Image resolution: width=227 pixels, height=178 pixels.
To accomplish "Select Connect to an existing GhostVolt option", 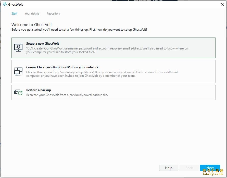I will (x=113, y=71).
